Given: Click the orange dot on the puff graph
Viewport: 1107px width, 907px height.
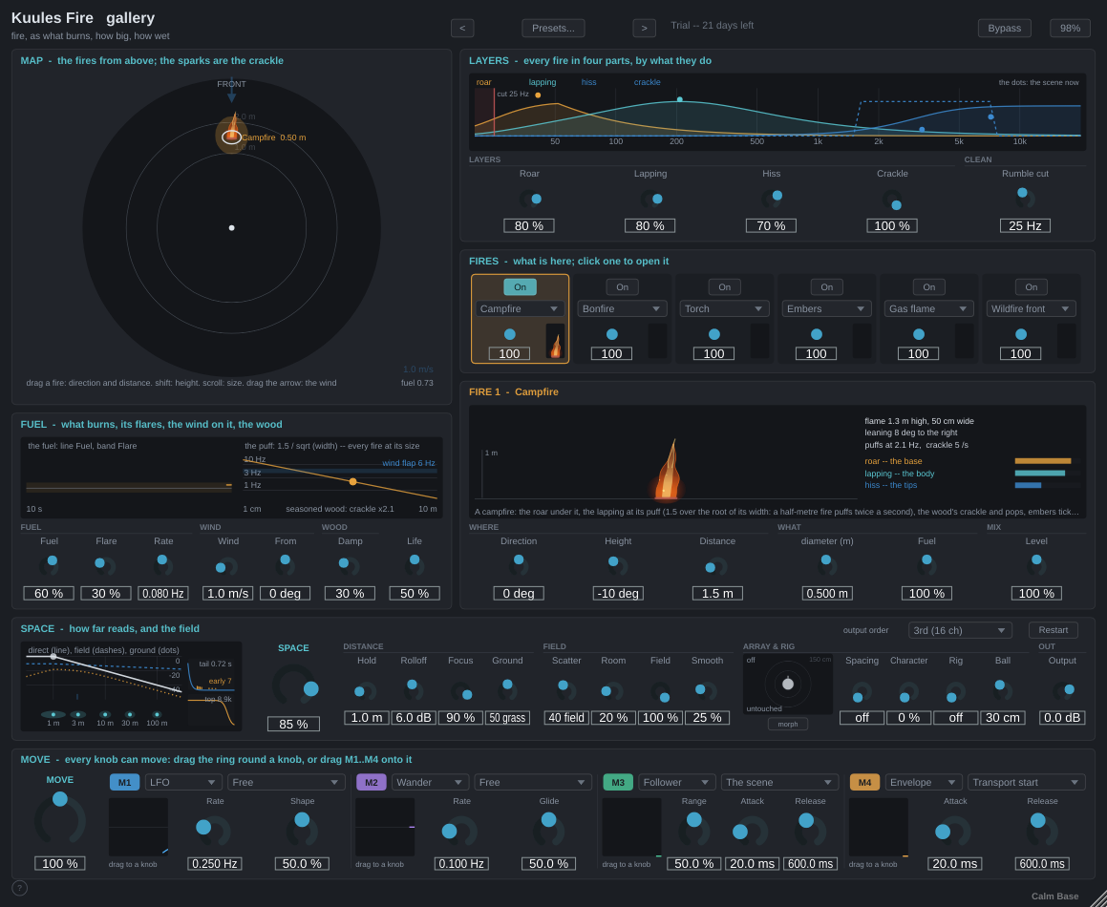Looking at the screenshot, I should coord(353,481).
